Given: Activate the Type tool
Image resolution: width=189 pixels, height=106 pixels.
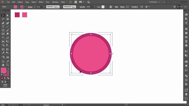Looking at the screenshot, I should click(x=3, y=27).
